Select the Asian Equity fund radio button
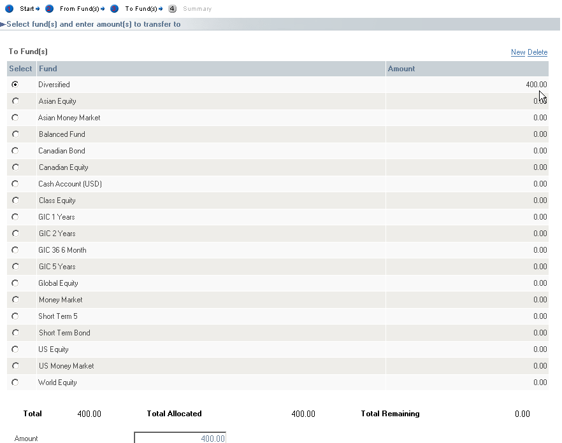This screenshot has height=443, width=562. (x=15, y=101)
